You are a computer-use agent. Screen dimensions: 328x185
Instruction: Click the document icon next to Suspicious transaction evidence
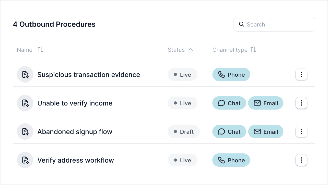[x=25, y=74]
